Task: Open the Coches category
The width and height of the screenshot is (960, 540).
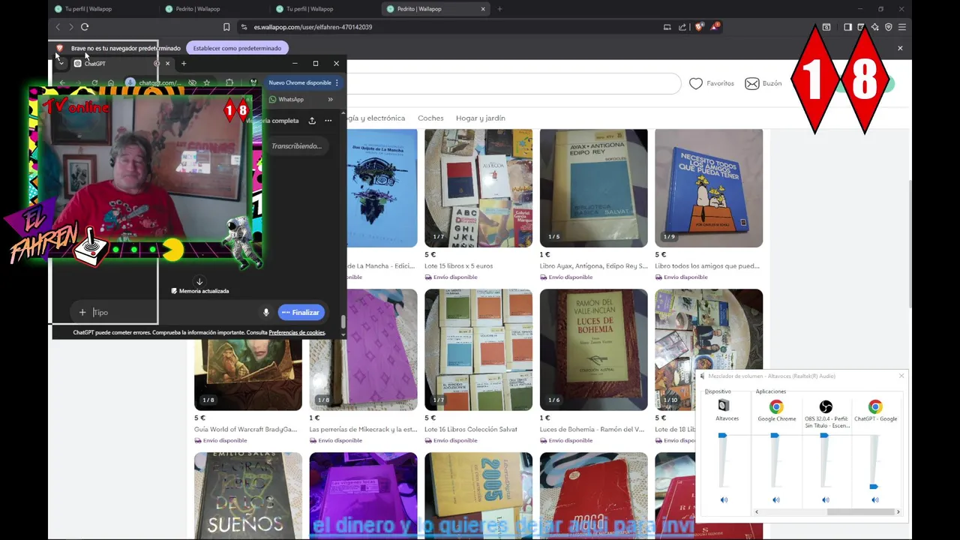Action: click(430, 118)
